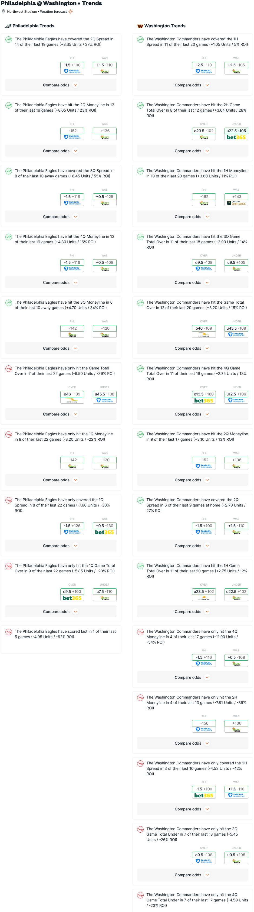Click the Commanders logo beside Washington Trends
The width and height of the screenshot is (254, 912).
tap(140, 26)
